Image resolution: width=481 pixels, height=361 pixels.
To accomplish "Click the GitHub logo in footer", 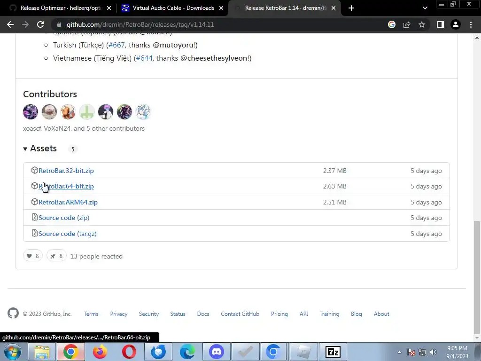I will pyautogui.click(x=13, y=314).
